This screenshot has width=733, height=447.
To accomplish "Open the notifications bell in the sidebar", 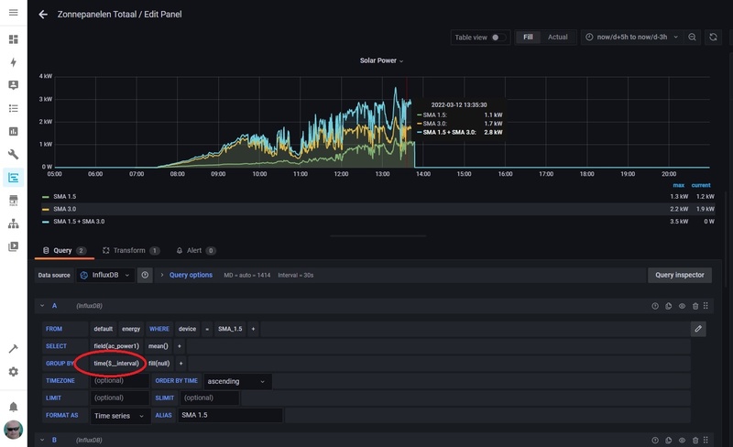I will (x=13, y=407).
